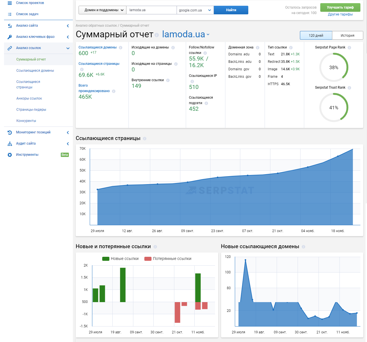Viewport: 367px width, 342px height.
Task: Click info icon beside Serpstat Page Rank
Action: 349,48
